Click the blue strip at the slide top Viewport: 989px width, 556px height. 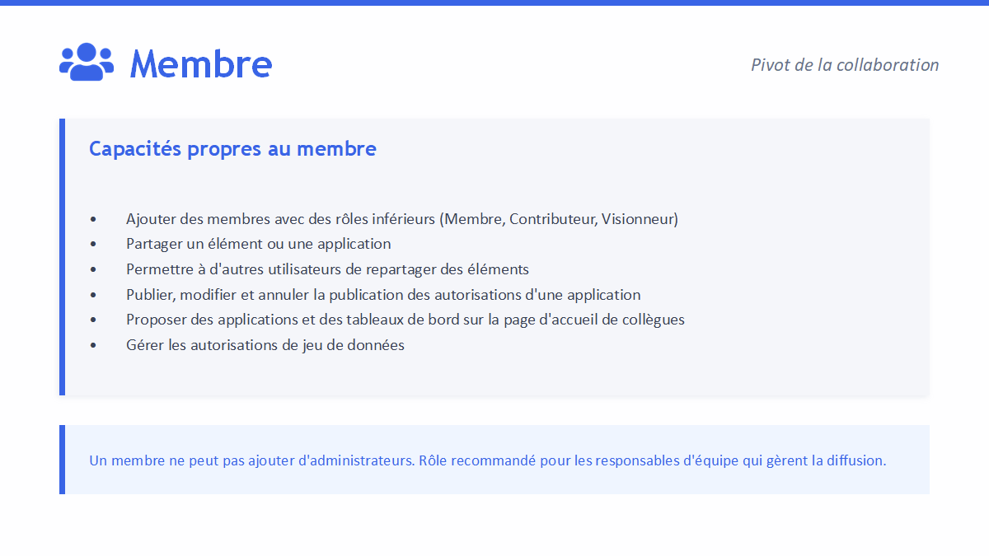[x=494, y=2]
